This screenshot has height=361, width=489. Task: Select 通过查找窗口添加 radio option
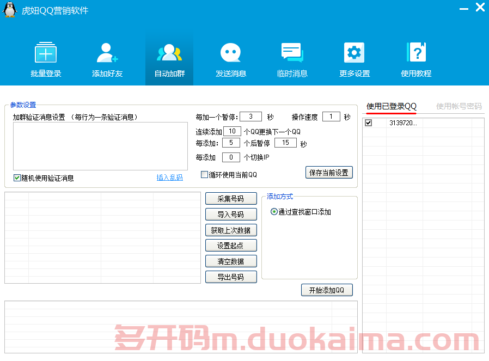(x=274, y=212)
